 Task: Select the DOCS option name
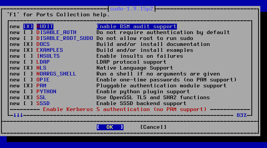click(43, 44)
